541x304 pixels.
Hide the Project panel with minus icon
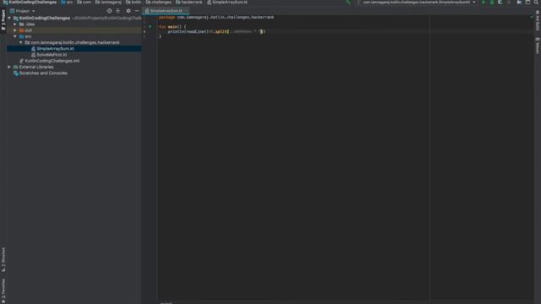[137, 11]
